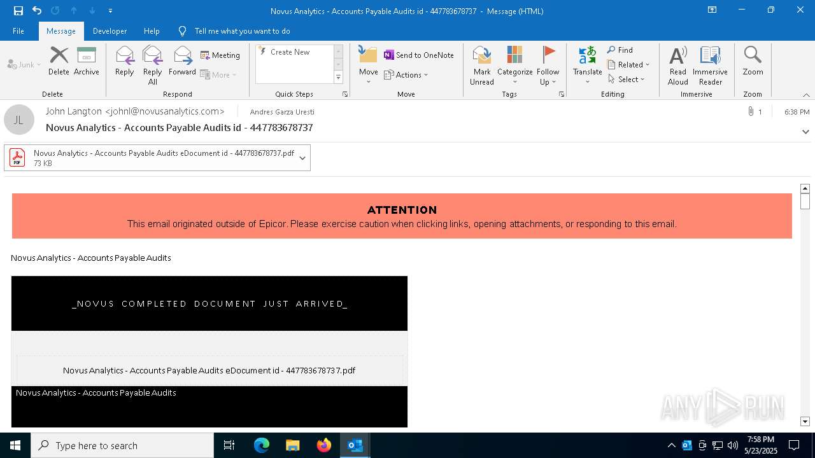Show hidden system tray icons

coord(671,445)
